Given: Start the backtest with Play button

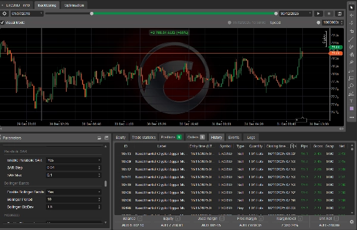Looking at the screenshot, I should click(x=318, y=14).
